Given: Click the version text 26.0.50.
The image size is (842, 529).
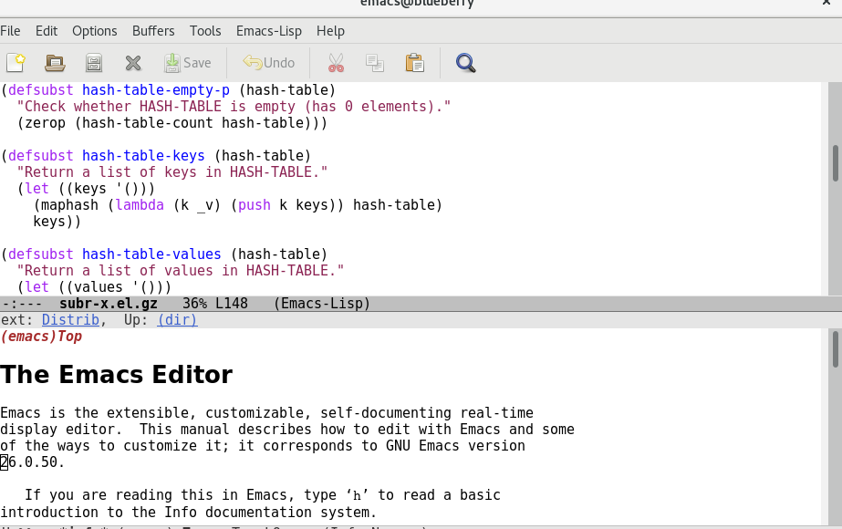Looking at the screenshot, I should pos(32,462).
